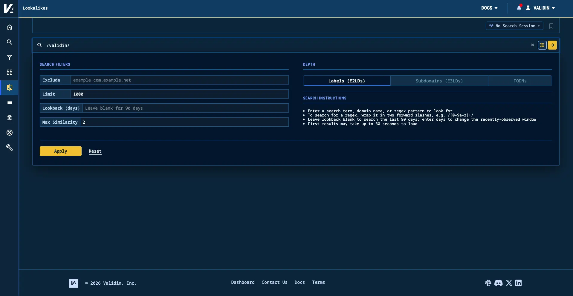573x296 pixels.
Task: Click the /validin/ search query field
Action: (286, 45)
